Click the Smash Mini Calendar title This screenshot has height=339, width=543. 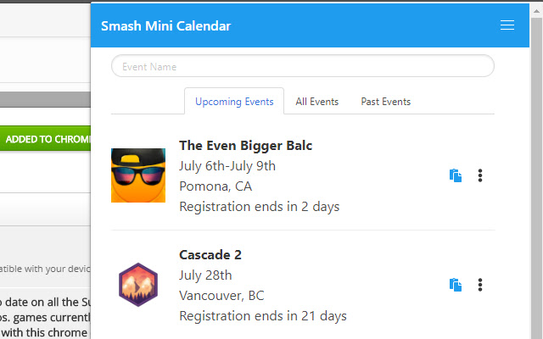[x=166, y=26]
